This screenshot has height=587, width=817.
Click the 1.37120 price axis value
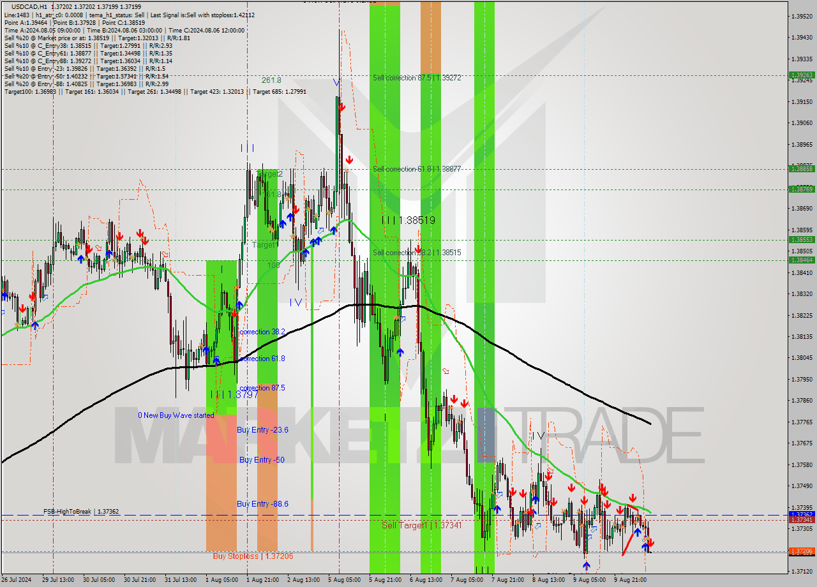coord(801,571)
